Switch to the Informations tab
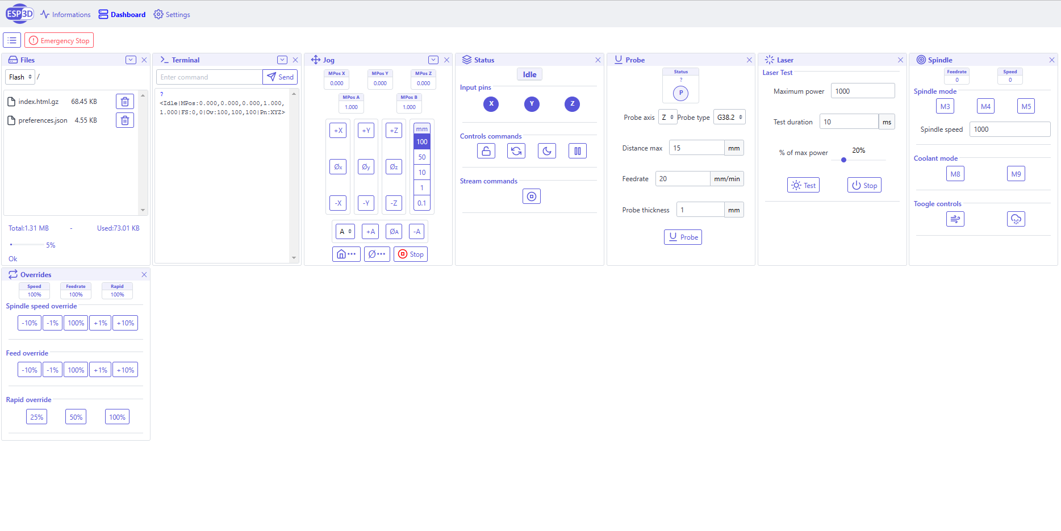The width and height of the screenshot is (1061, 531). pos(65,15)
